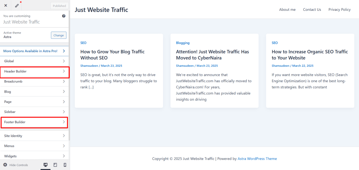Click the Blogging category link

coord(183,43)
